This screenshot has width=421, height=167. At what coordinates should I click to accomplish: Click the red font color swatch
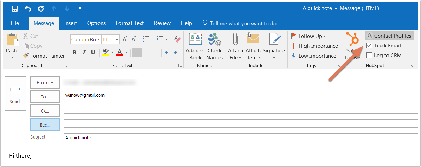[x=119, y=53]
